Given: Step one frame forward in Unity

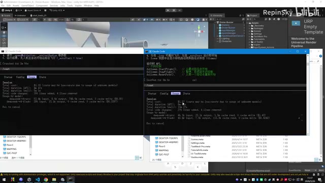Looking at the screenshot, I should 179,10.
